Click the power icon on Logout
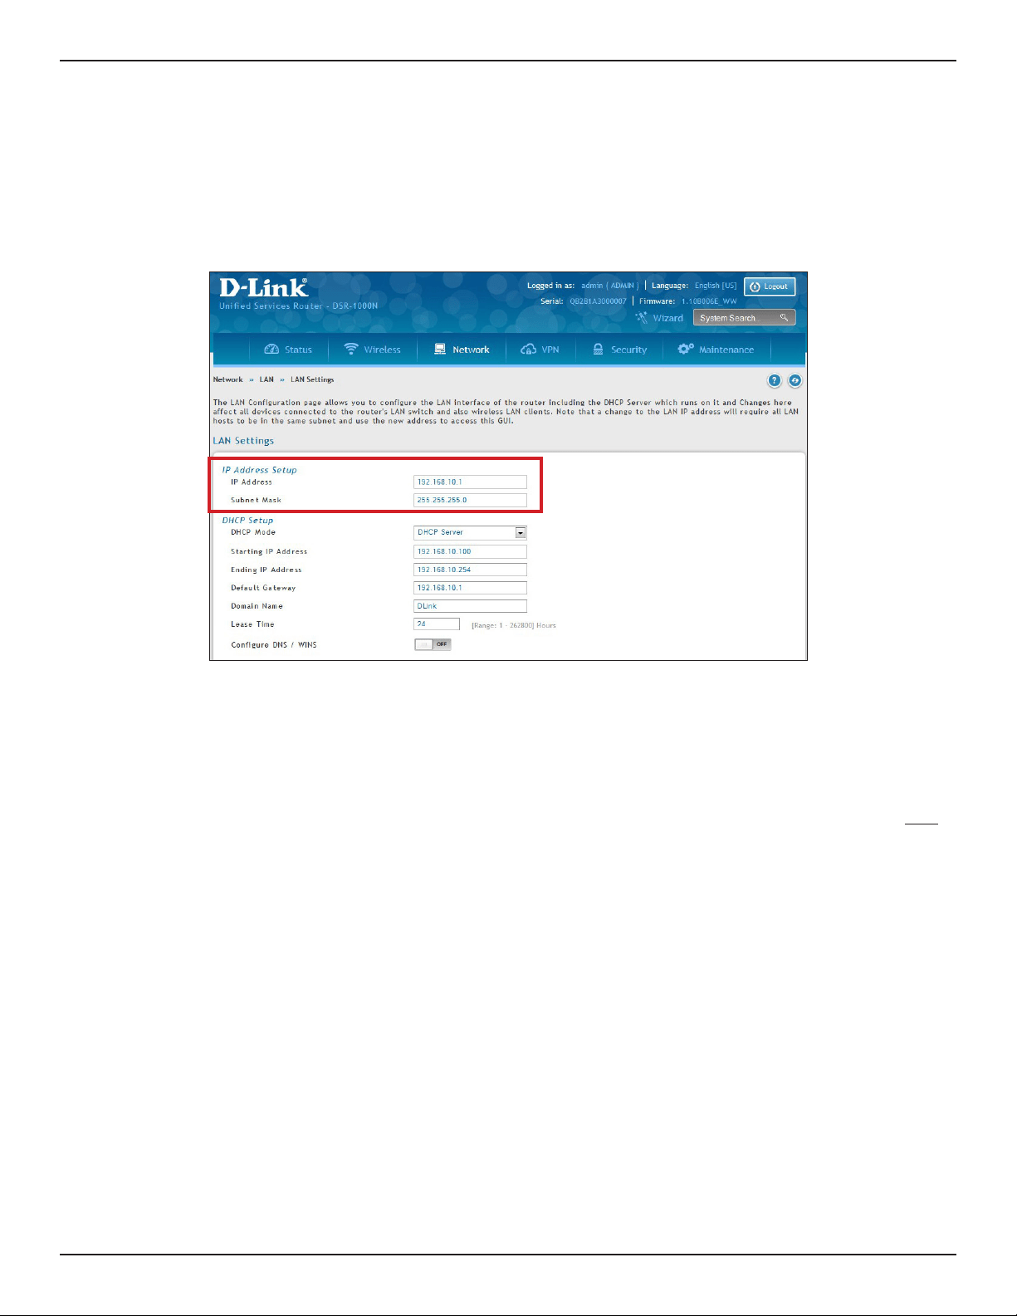The image size is (1017, 1316). [x=755, y=286]
